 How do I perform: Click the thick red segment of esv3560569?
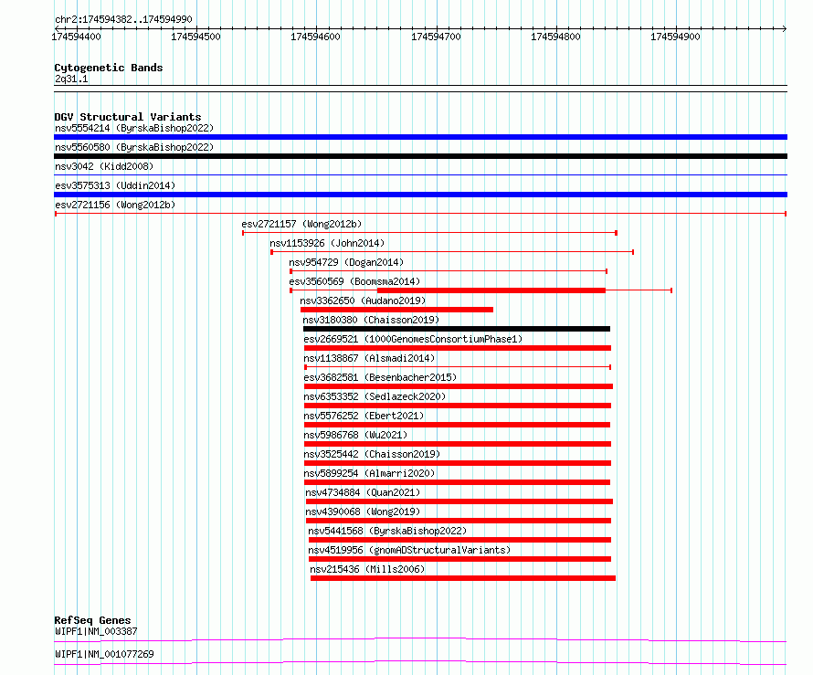tap(491, 290)
